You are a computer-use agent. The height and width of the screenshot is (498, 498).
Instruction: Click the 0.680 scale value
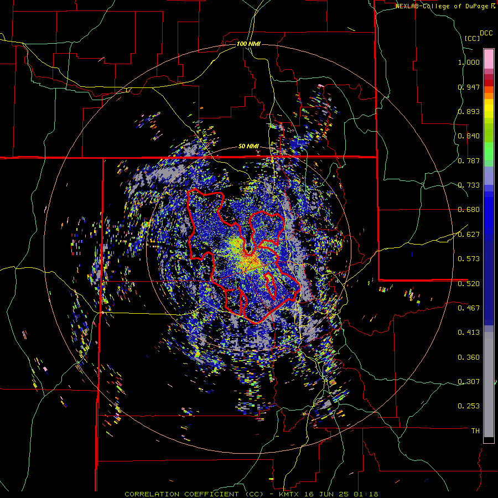(469, 210)
